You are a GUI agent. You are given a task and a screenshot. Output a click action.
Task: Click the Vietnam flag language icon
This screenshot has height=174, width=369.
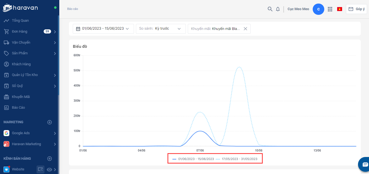pyautogui.click(x=340, y=9)
